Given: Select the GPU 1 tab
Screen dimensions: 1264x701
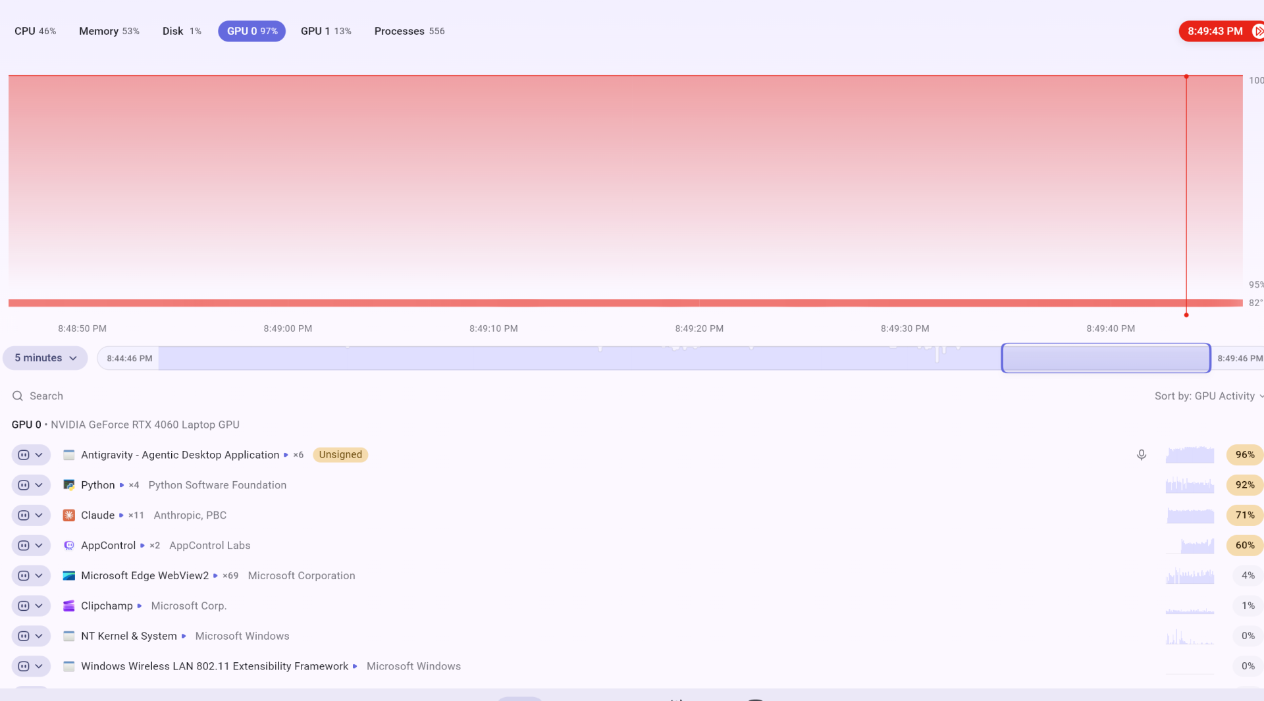Looking at the screenshot, I should (x=326, y=31).
